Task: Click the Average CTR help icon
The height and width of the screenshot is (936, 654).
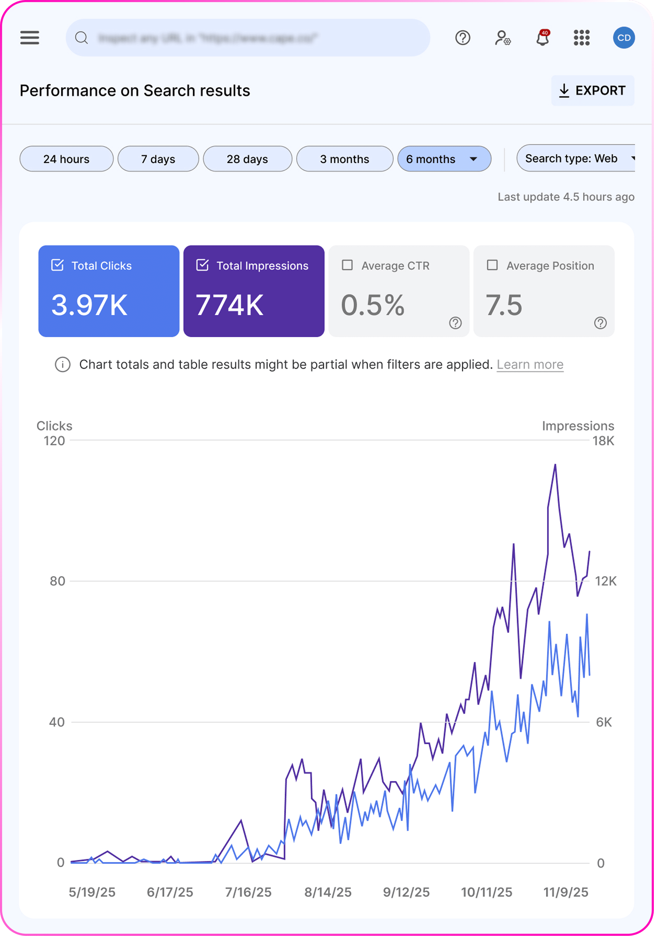Action: [x=455, y=323]
